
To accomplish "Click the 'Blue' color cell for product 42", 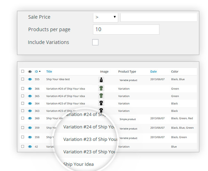I will point(174,147).
